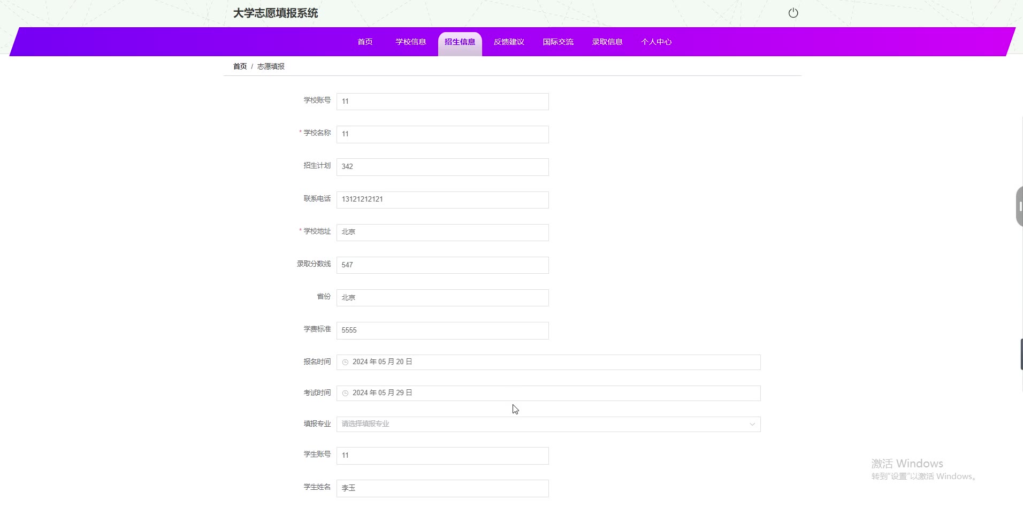Open the 录取信息 tab

point(607,42)
